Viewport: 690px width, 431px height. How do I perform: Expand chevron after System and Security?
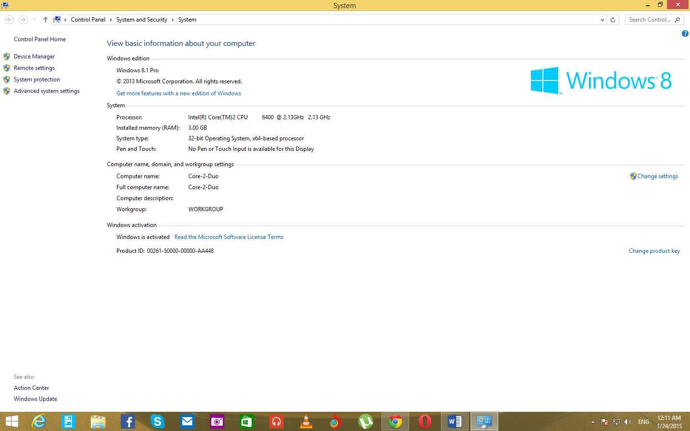tap(172, 20)
